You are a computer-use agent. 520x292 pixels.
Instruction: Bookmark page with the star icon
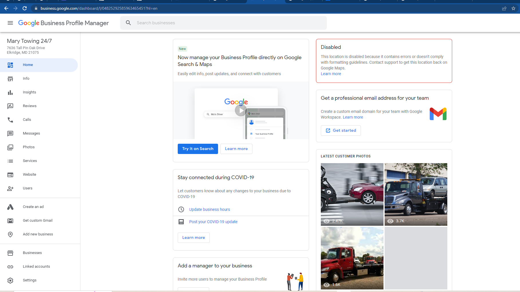(513, 8)
